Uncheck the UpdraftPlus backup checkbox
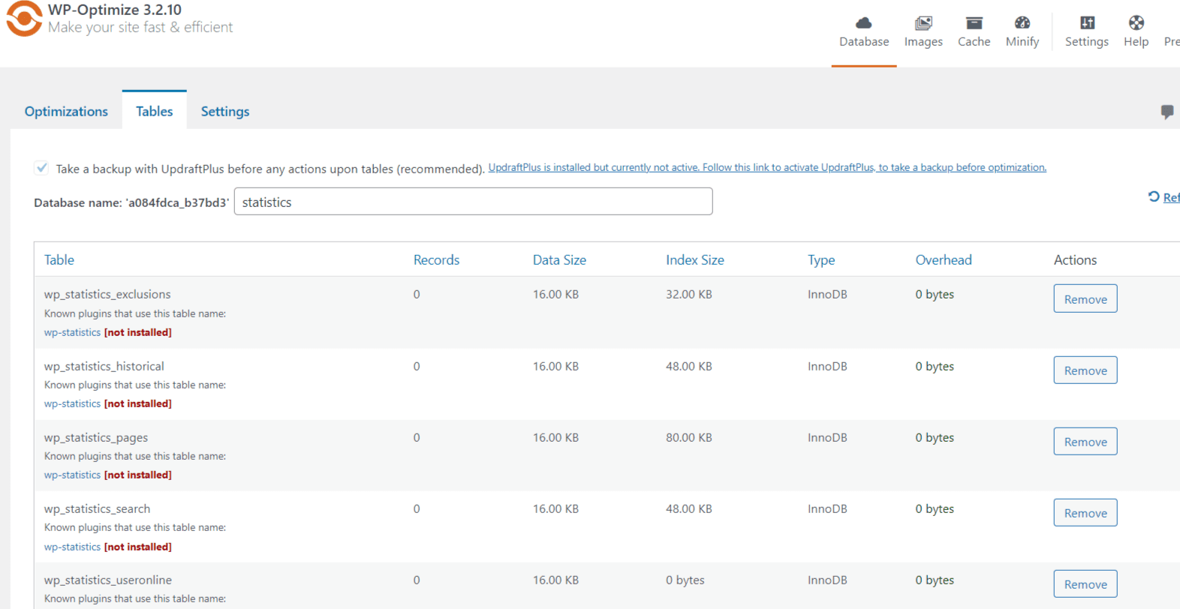 point(41,168)
